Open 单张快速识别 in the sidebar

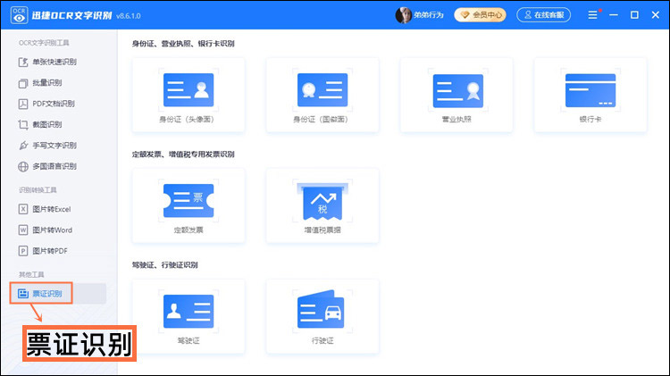pyautogui.click(x=47, y=62)
